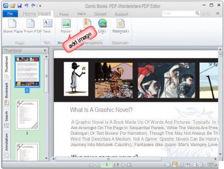Go to the first page
Image resolution: width=224 pixels, height=169 pixels.
91,165
